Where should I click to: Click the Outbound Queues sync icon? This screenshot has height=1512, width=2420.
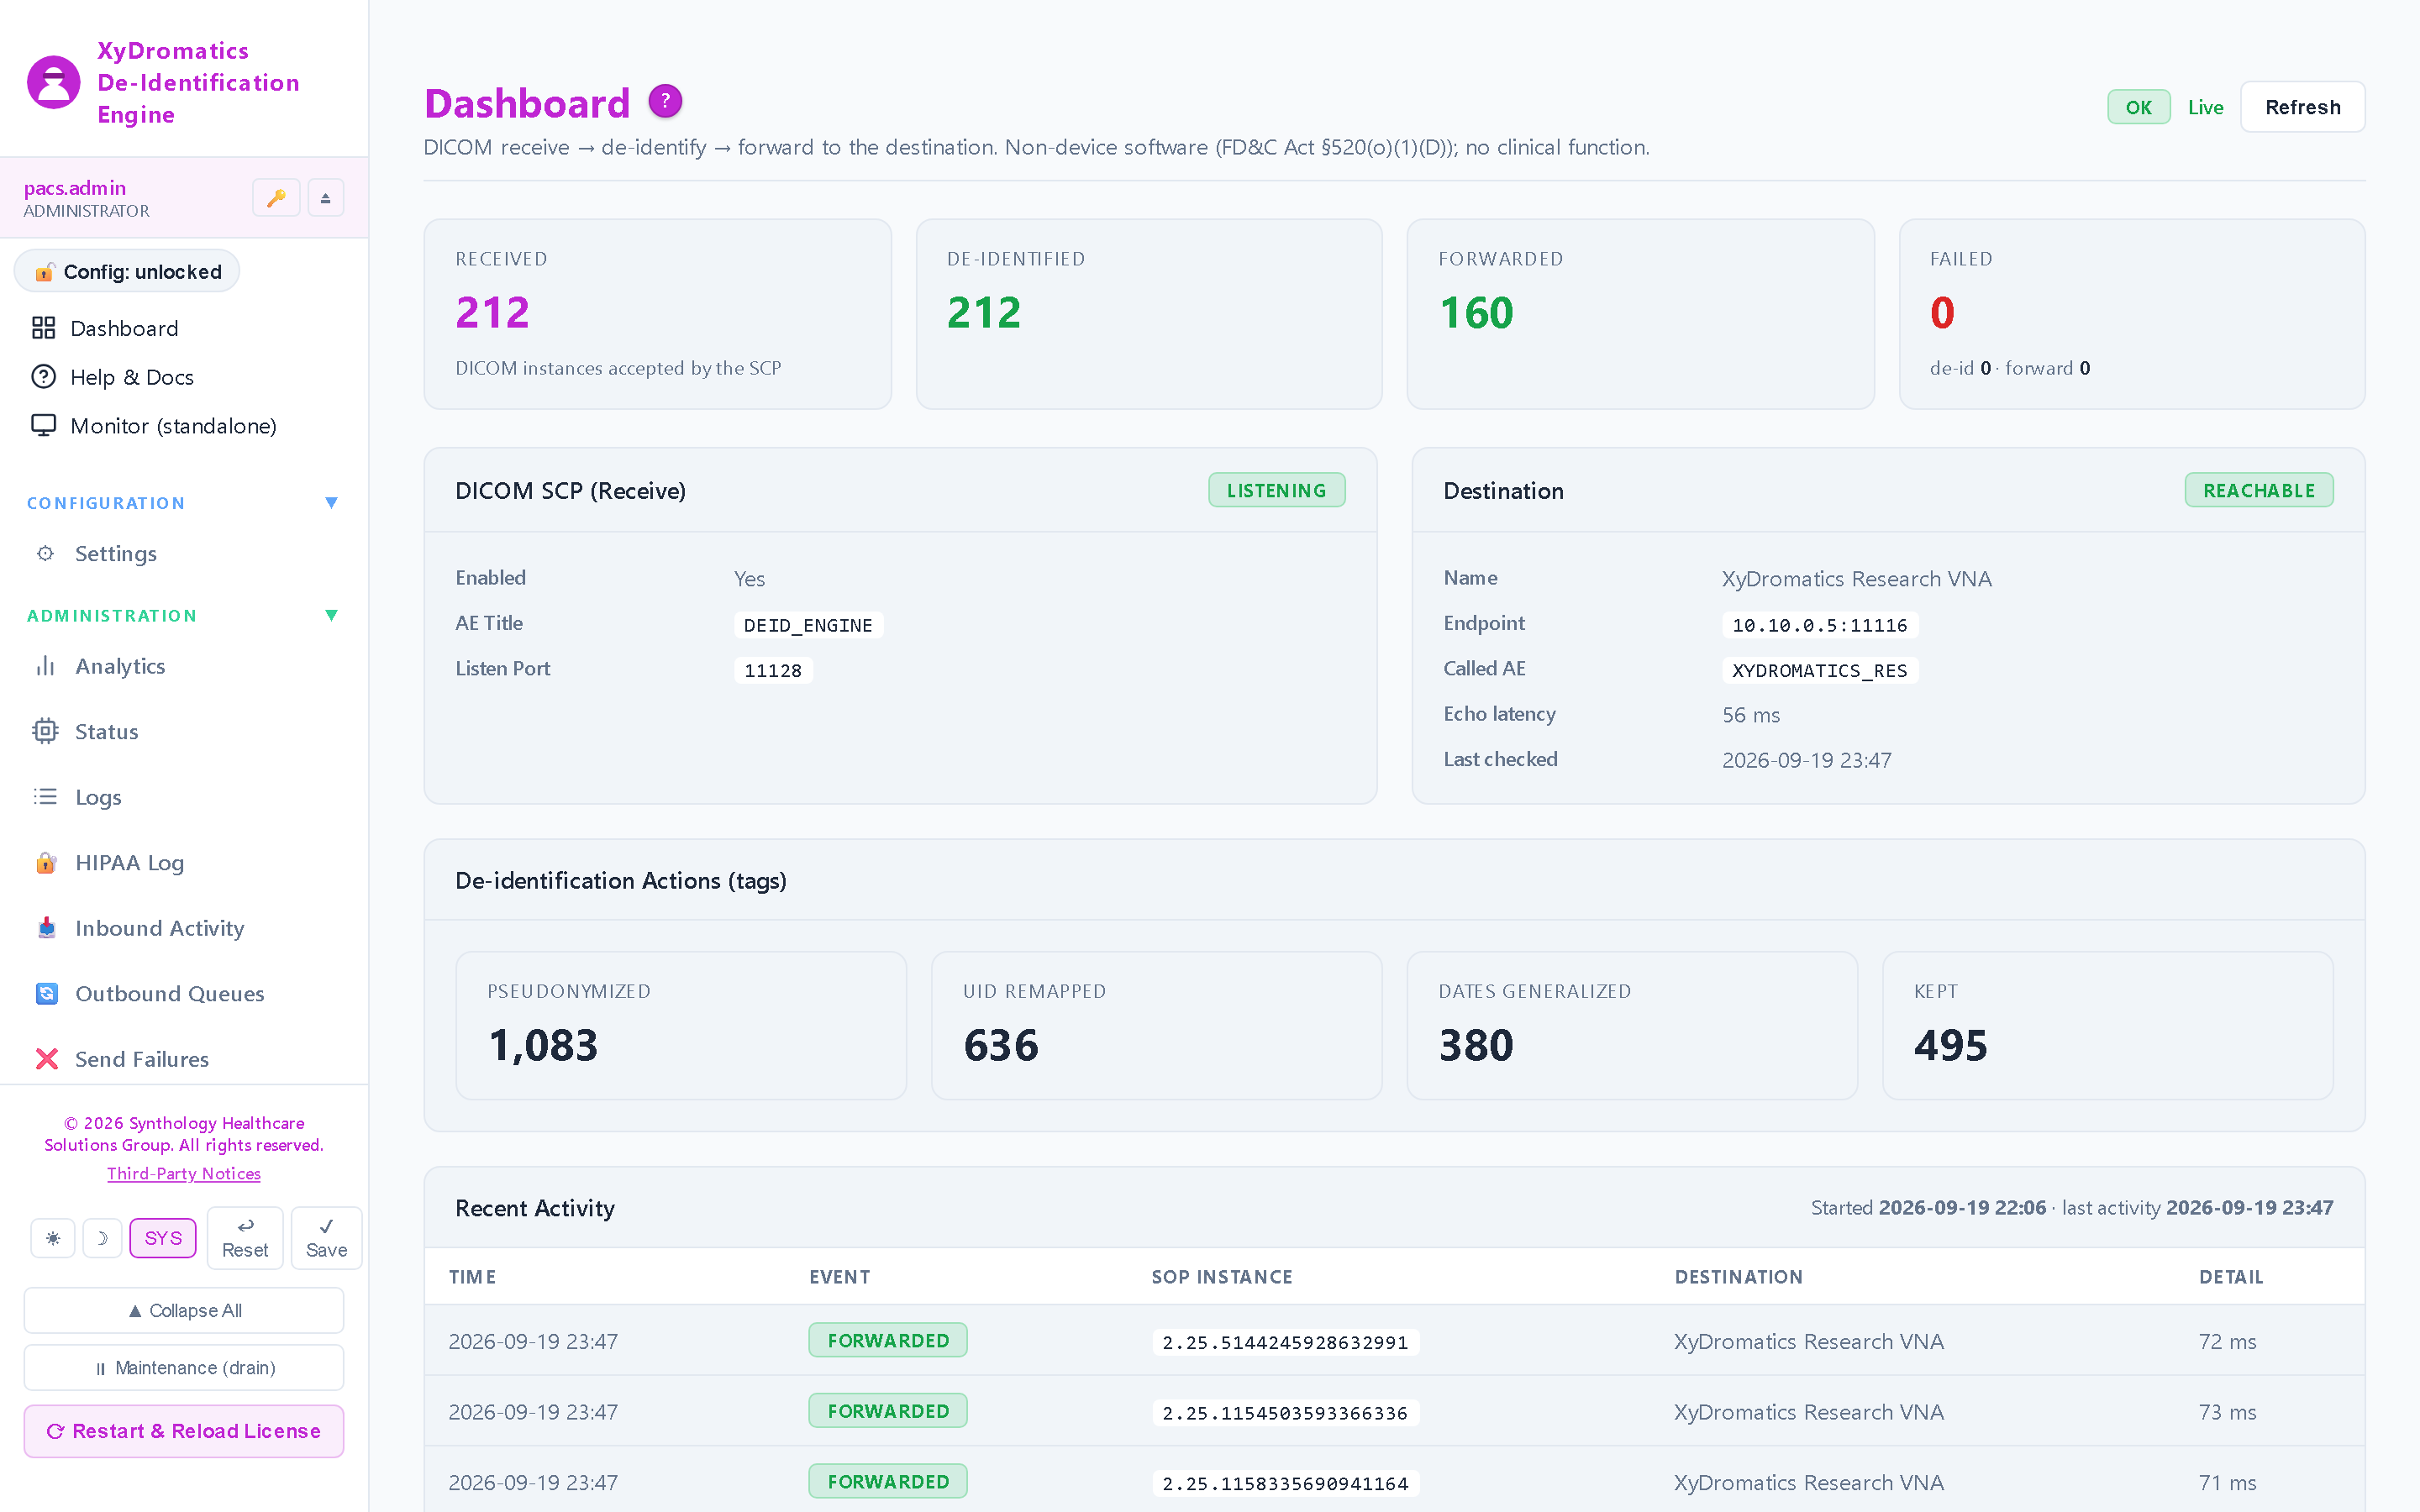click(46, 993)
